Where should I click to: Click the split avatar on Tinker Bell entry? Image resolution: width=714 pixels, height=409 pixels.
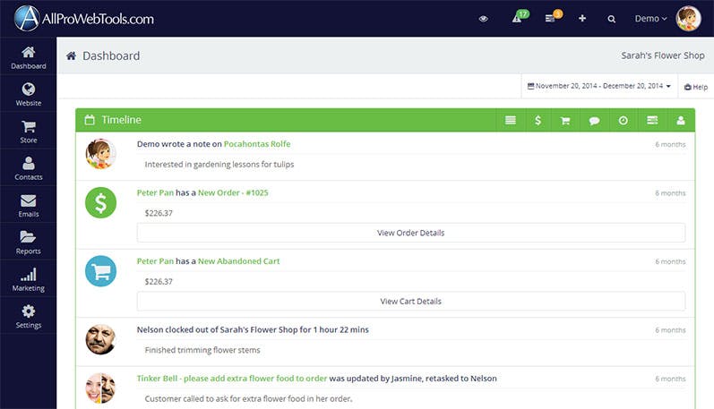point(100,388)
